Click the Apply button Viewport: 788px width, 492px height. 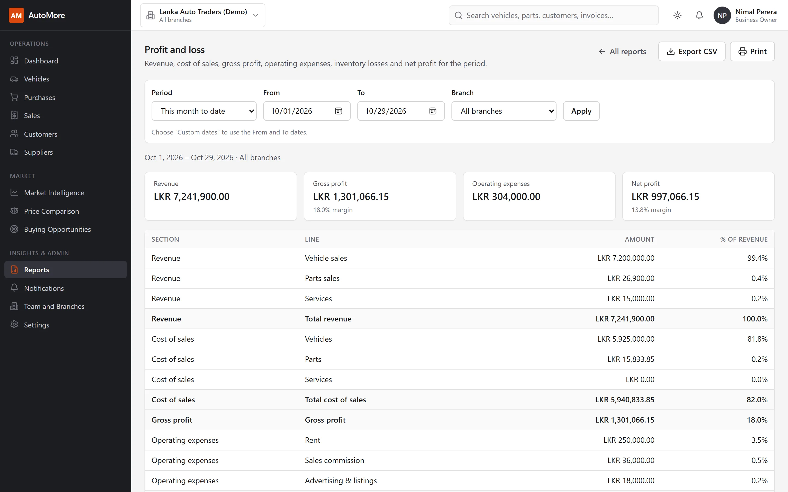tap(581, 111)
